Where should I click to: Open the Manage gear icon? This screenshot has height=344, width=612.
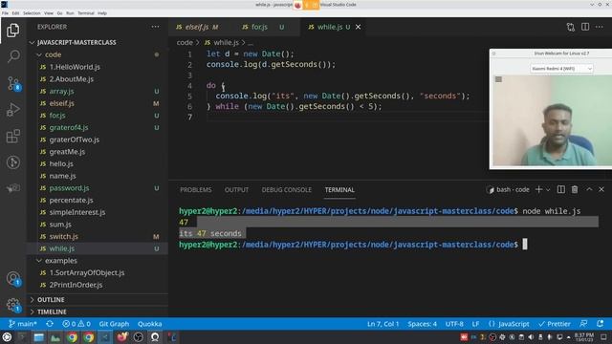(13, 305)
